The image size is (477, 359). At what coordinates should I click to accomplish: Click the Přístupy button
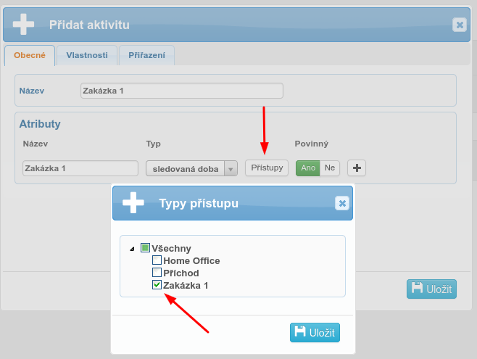[266, 168]
